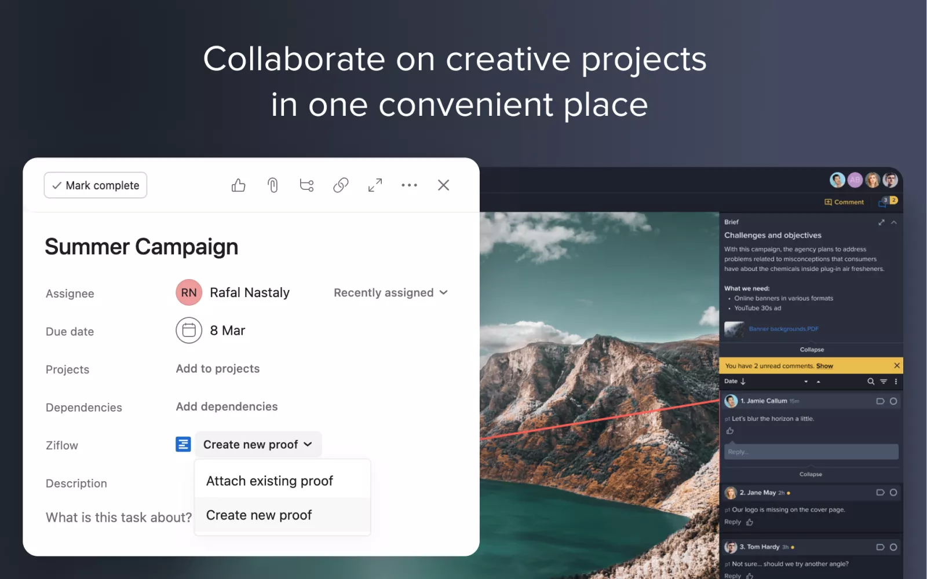The image size is (927, 579).
Task: Select Attach existing proof menu option
Action: pyautogui.click(x=270, y=481)
